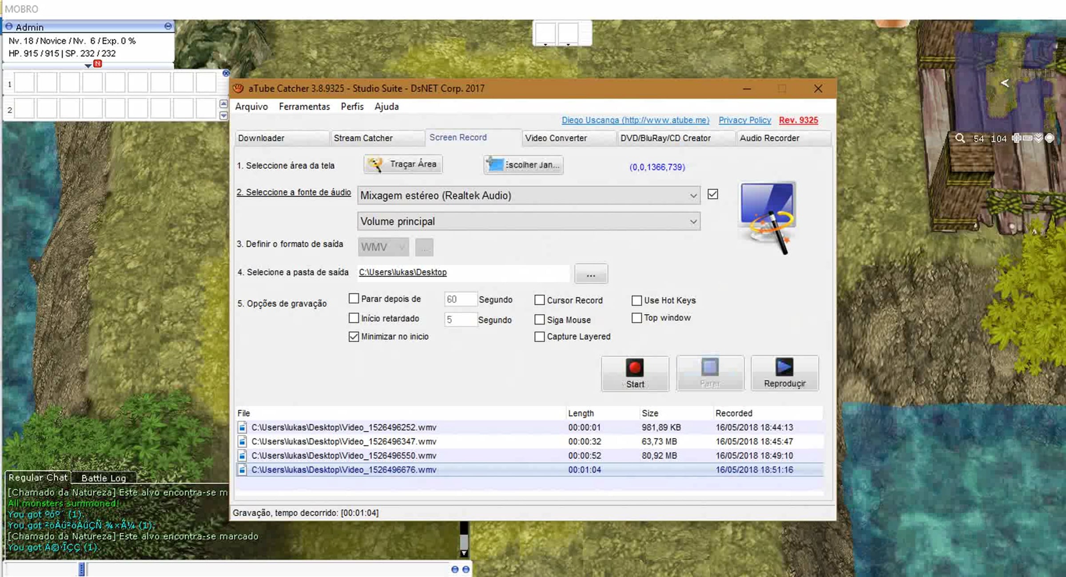This screenshot has width=1066, height=577.
Task: Click the stop-after seconds field showing 60
Action: coord(461,299)
